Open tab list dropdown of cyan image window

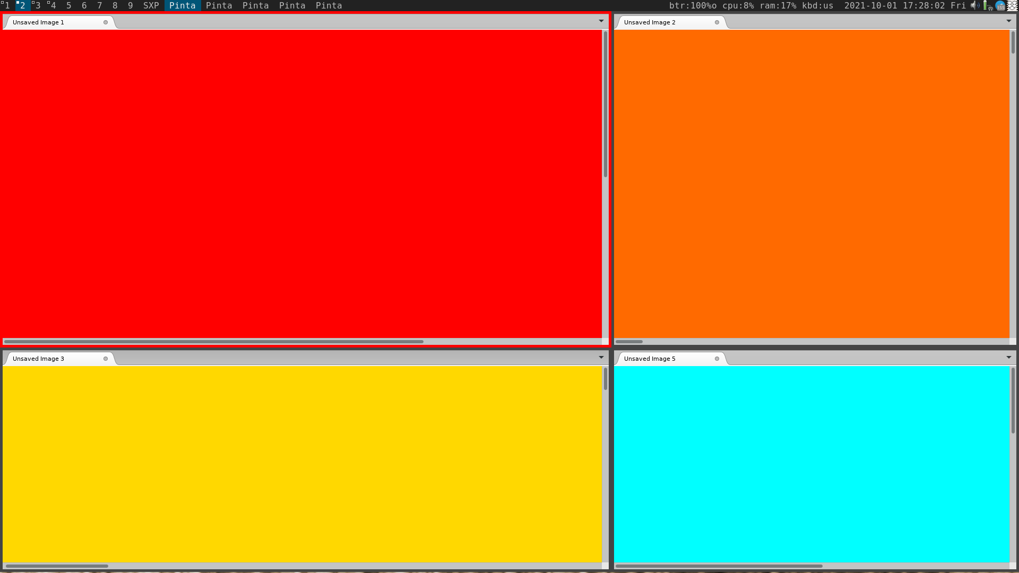[x=1009, y=358]
